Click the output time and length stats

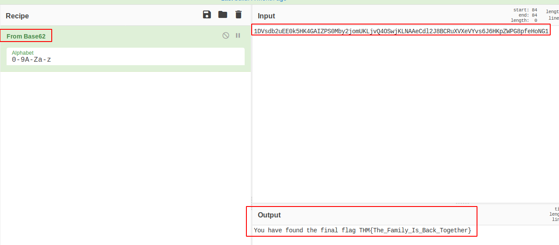tap(554, 214)
